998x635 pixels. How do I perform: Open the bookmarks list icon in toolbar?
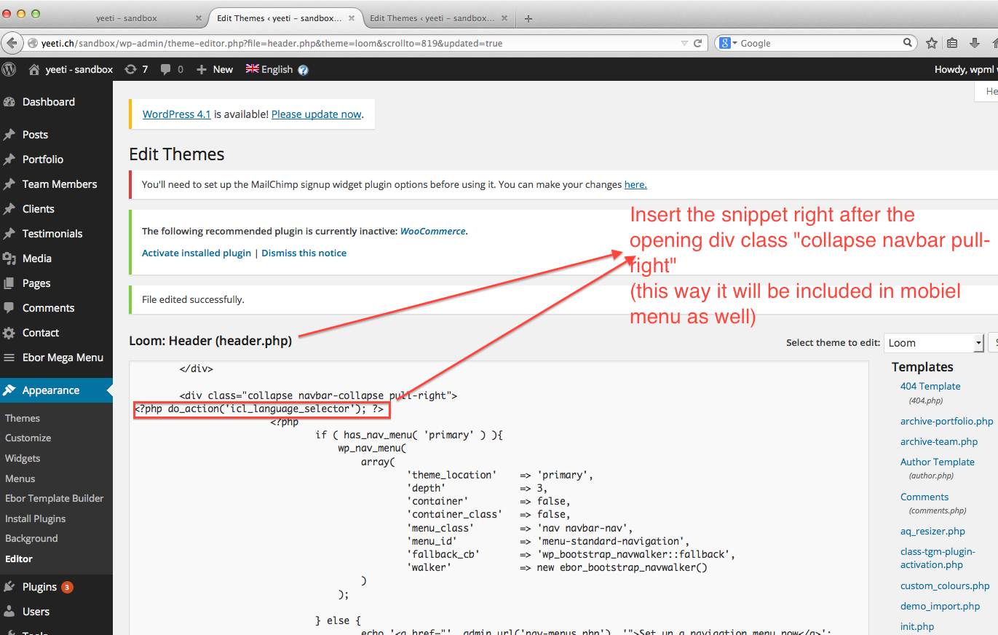coord(952,43)
